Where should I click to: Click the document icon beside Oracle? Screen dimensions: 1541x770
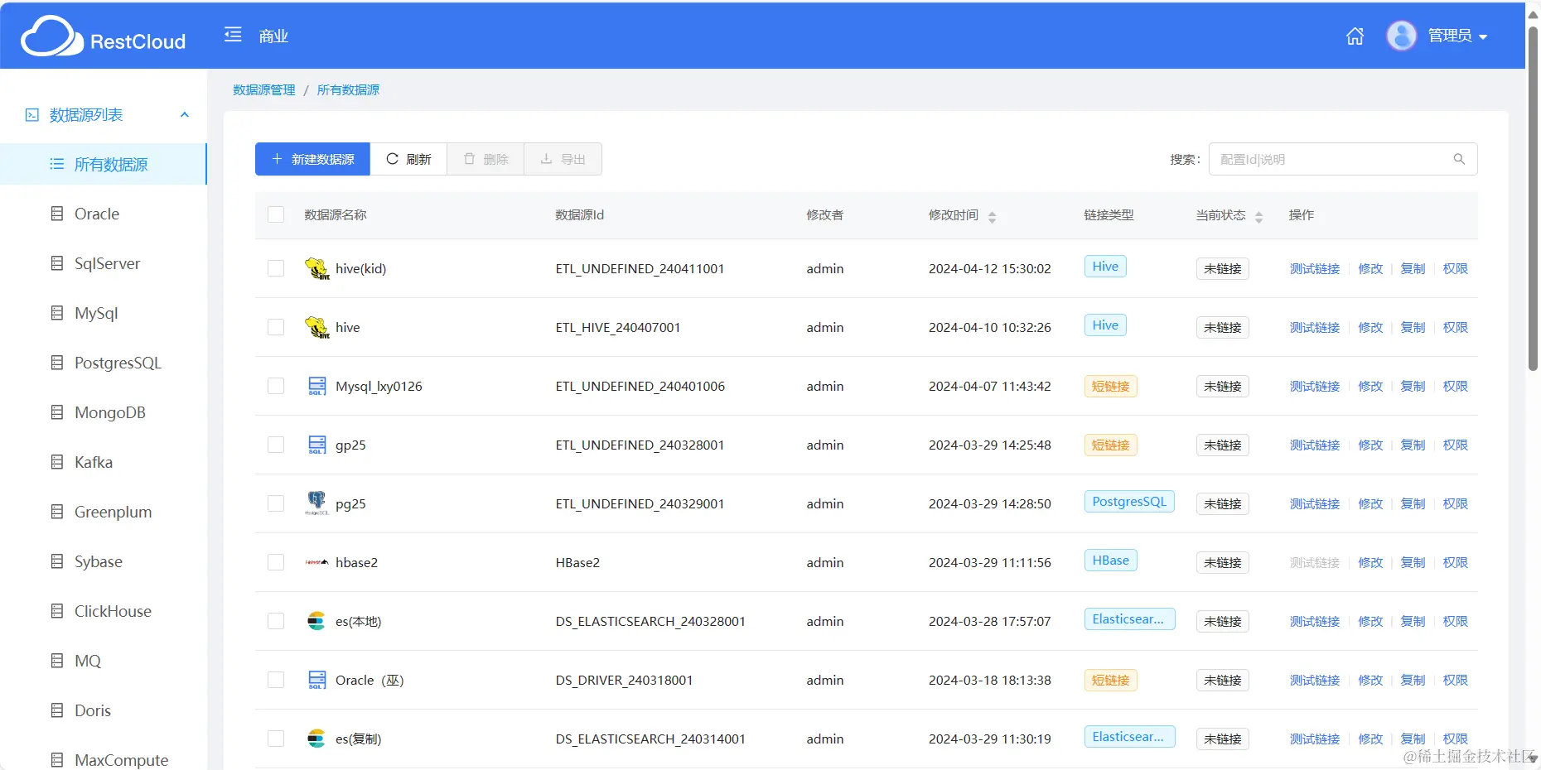pos(57,214)
